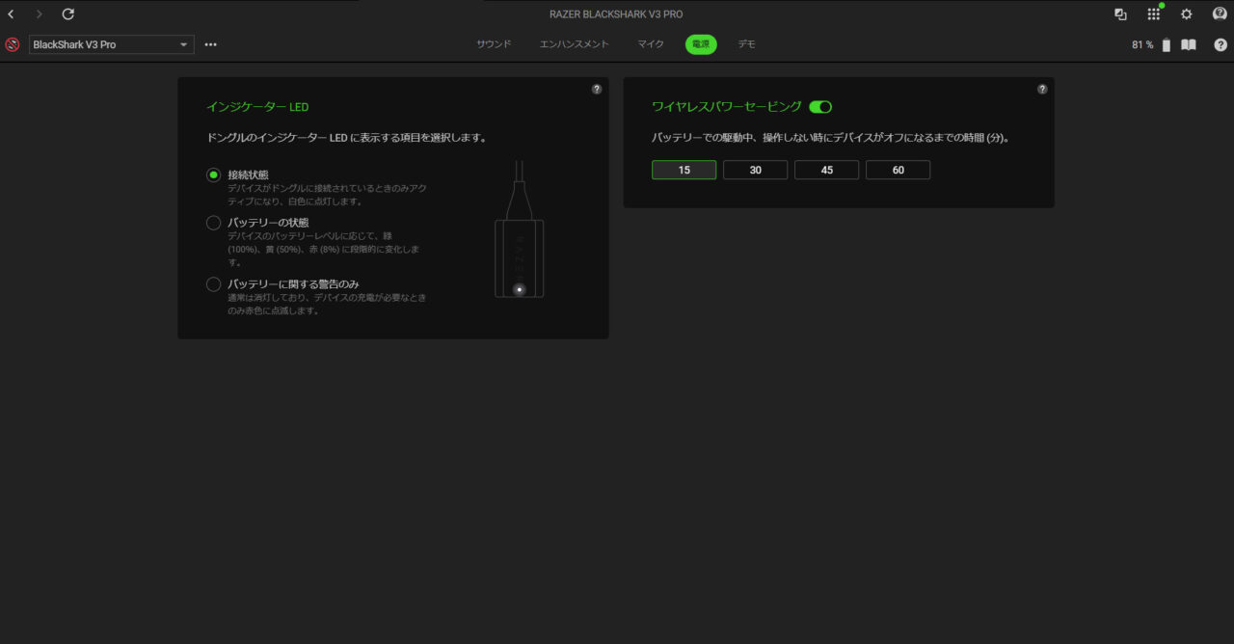This screenshot has width=1234, height=644.
Task: Go forward with the right arrow
Action: pos(39,14)
